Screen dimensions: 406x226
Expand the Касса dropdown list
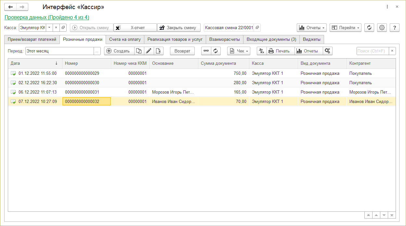coord(49,28)
